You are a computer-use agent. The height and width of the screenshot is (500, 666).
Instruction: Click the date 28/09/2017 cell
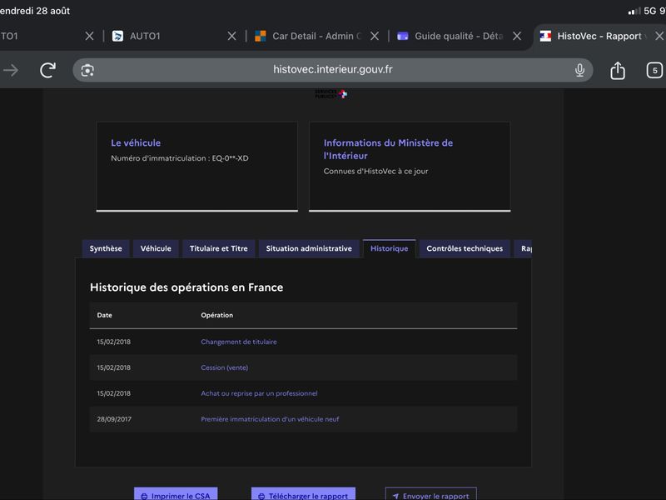tap(114, 419)
